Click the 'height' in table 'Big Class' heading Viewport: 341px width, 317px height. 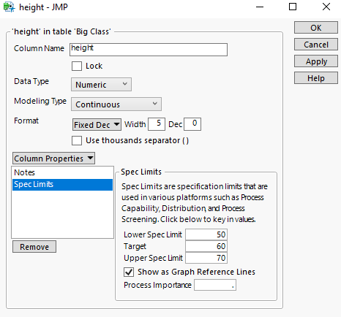62,31
